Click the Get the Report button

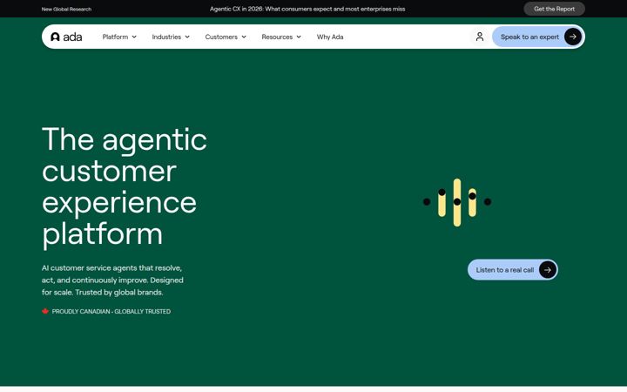[x=554, y=9]
